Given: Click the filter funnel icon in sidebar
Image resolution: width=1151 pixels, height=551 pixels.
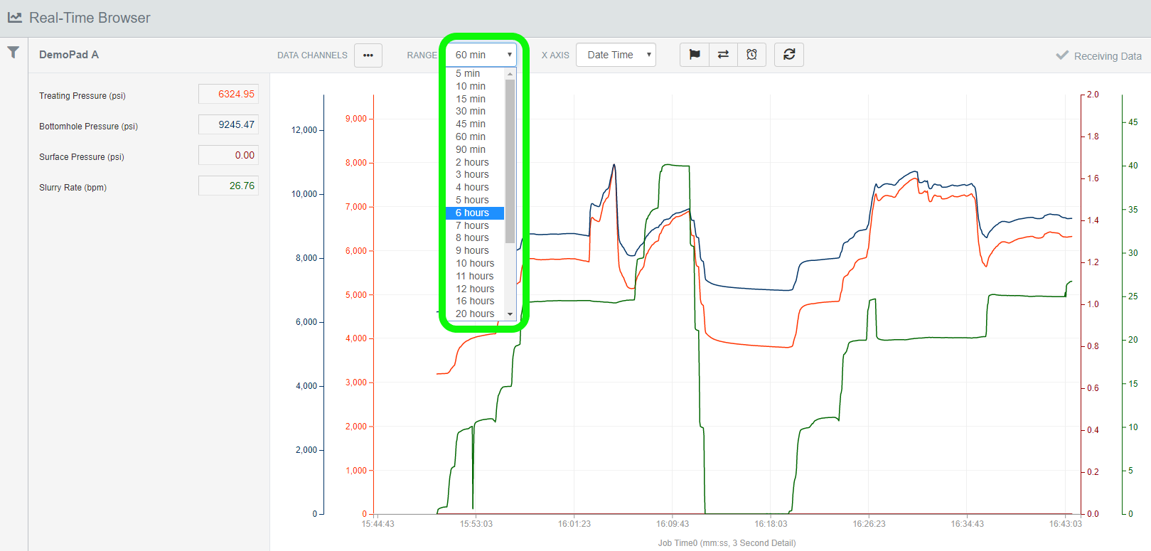Looking at the screenshot, I should 13,53.
